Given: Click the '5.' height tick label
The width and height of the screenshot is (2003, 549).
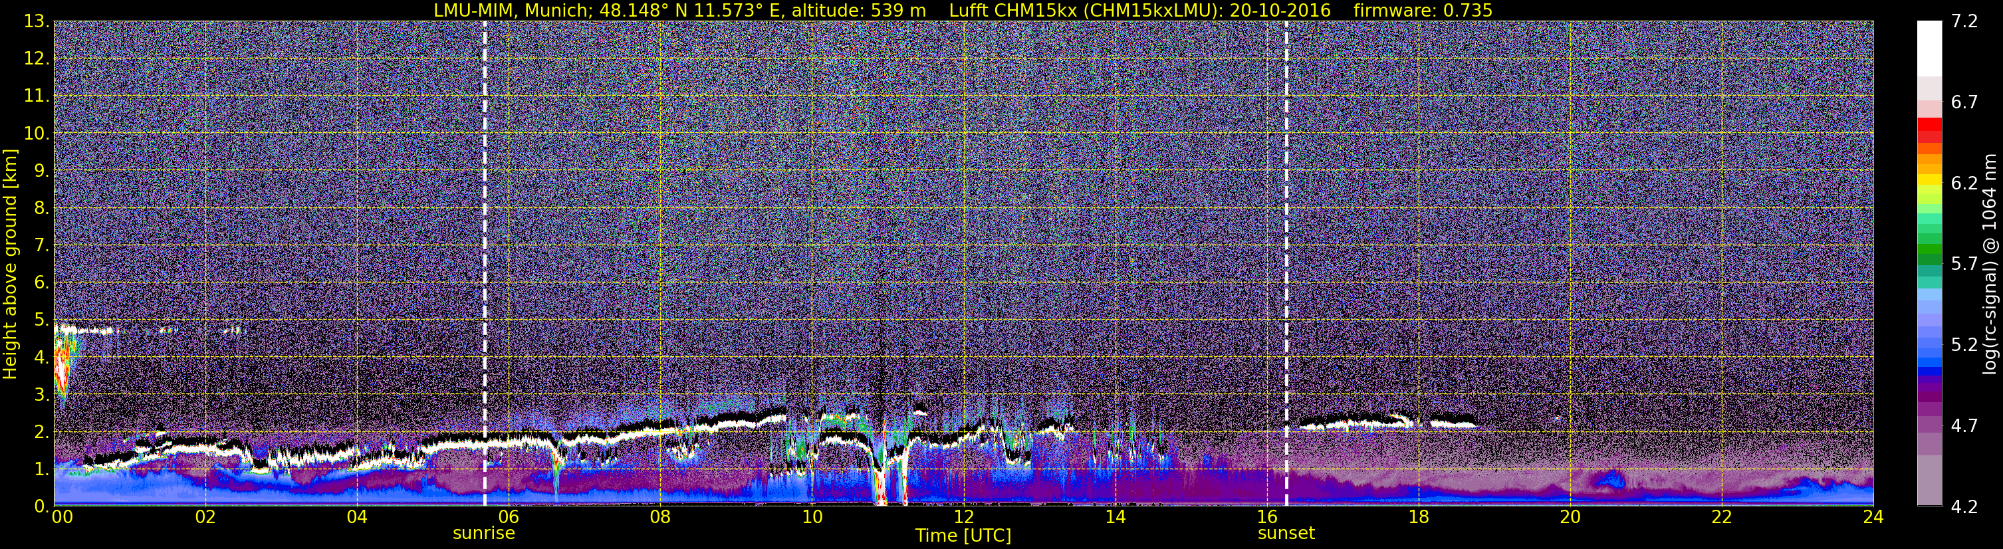Looking at the screenshot, I should pos(41,320).
